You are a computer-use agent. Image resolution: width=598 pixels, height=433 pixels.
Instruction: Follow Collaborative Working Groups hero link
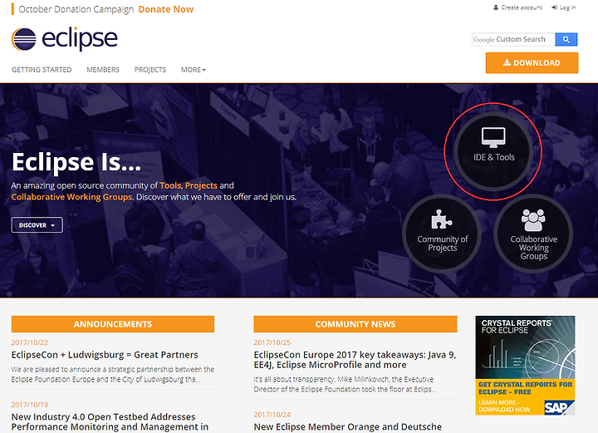coord(71,197)
